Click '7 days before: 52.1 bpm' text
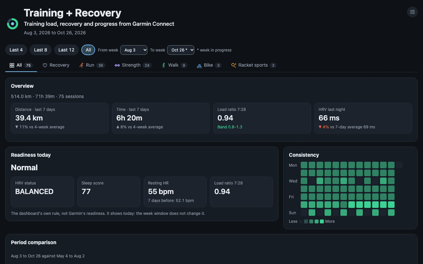The width and height of the screenshot is (423, 264). click(x=171, y=200)
